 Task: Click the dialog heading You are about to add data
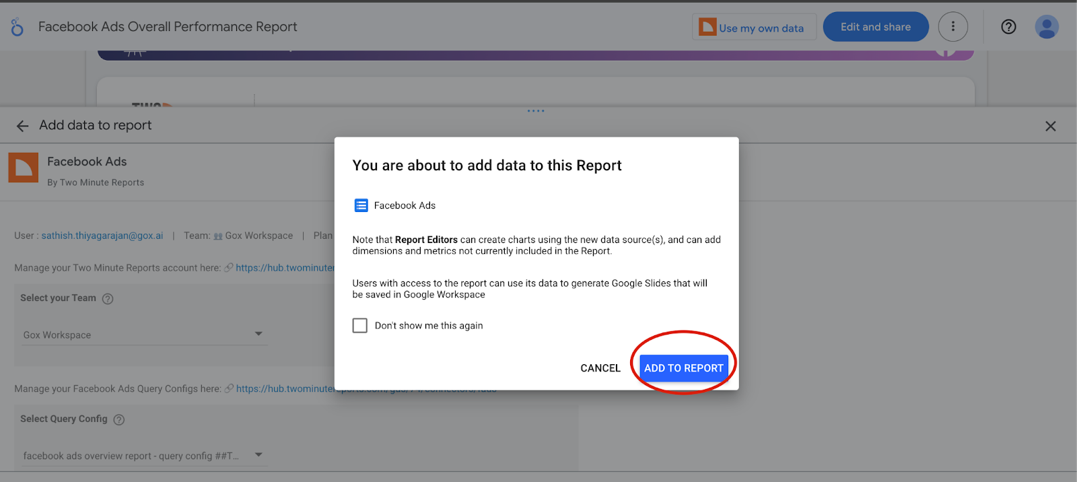click(x=487, y=166)
